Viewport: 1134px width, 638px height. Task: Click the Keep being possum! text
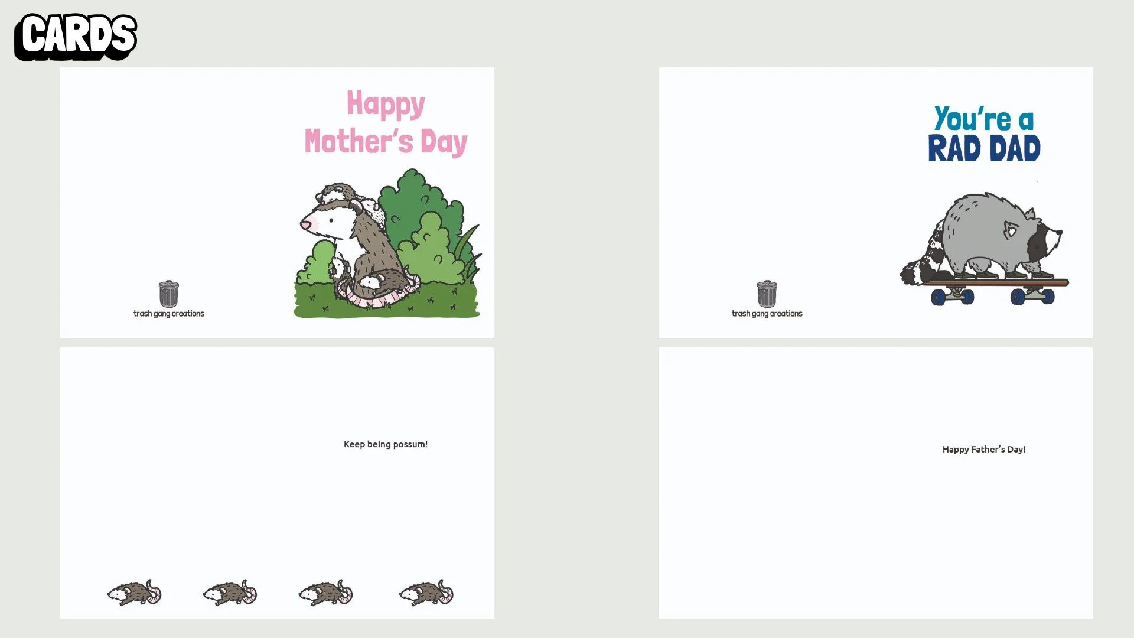[385, 444]
